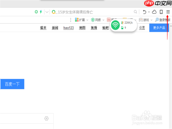
Task: Open the hao123 link
Action: pos(68,28)
